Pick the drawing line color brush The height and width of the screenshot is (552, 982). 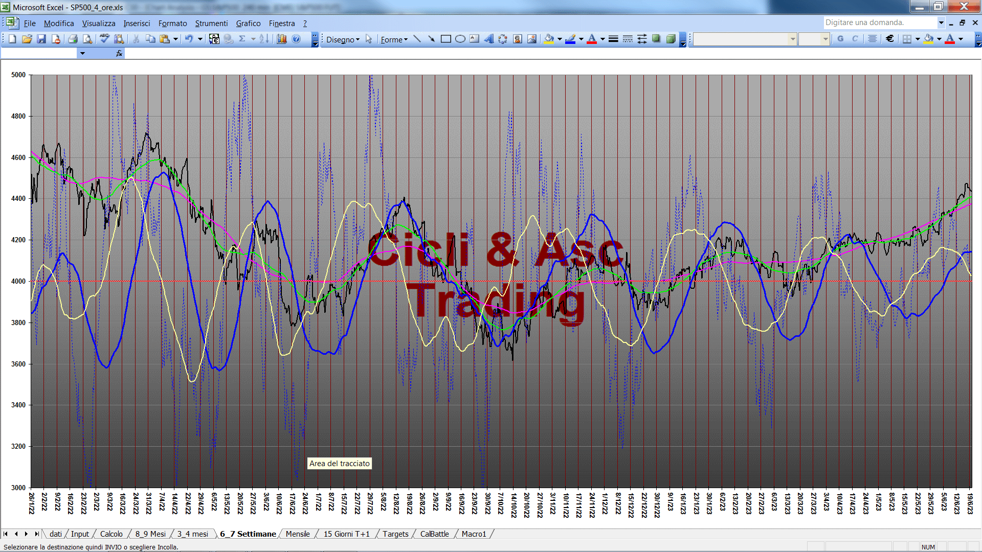click(x=571, y=39)
